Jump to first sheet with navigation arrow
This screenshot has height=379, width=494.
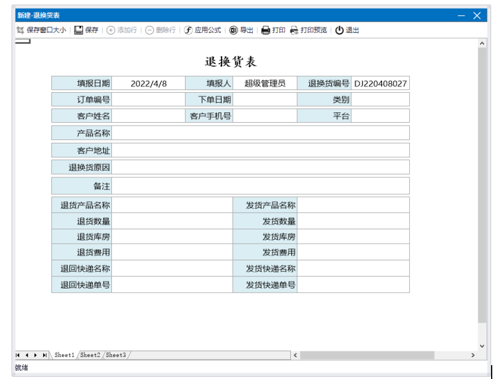click(18, 355)
